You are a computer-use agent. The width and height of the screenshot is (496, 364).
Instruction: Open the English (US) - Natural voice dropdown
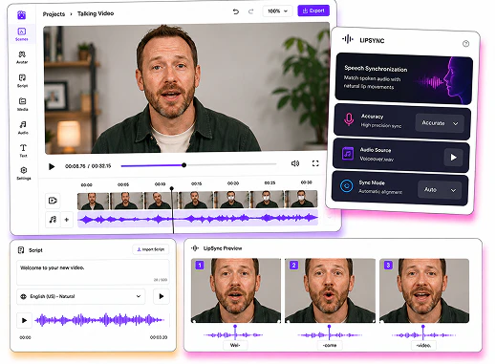pos(81,296)
